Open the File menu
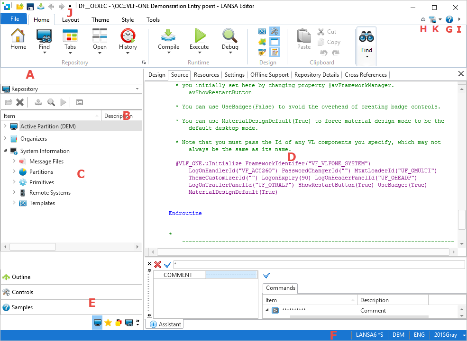 (x=14, y=19)
